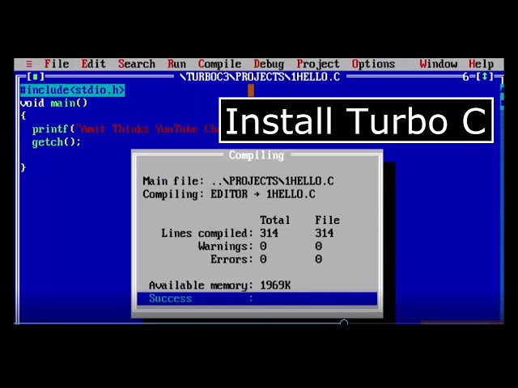This screenshot has height=388, width=518.
Task: Click the void main() code line
Action: (x=53, y=103)
